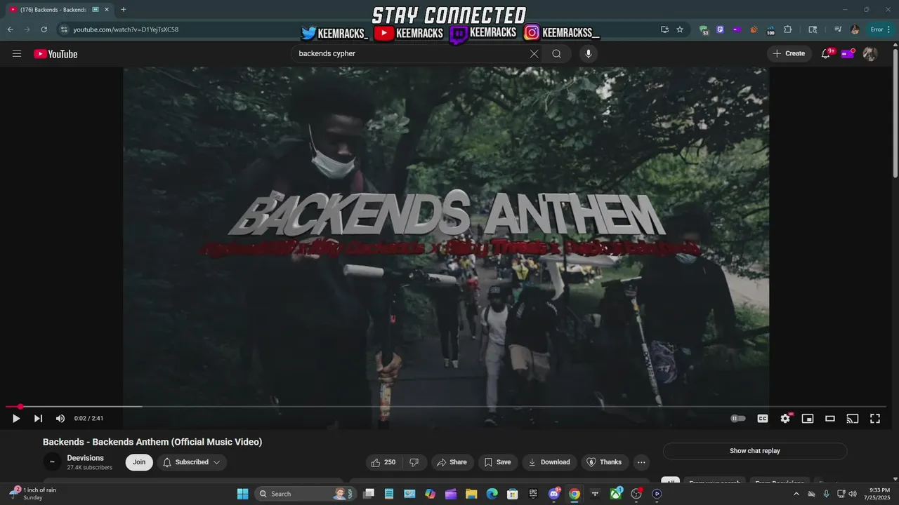899x505 pixels.
Task: Show hidden system tray icons
Action: click(x=796, y=494)
